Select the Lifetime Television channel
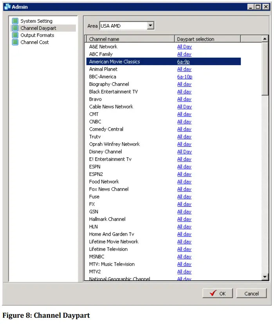The width and height of the screenshot is (274, 324). click(108, 249)
